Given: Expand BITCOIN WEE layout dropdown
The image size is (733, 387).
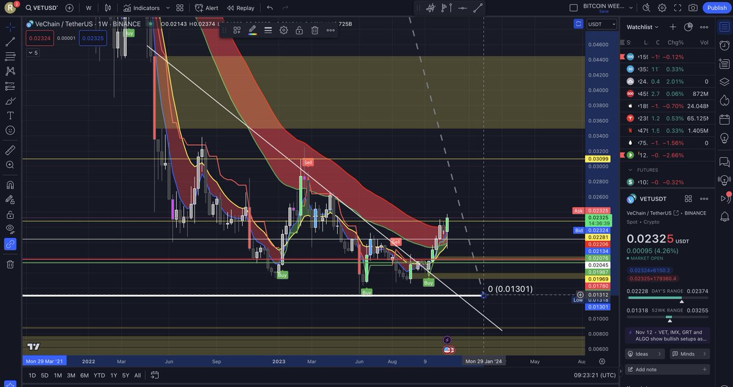Looking at the screenshot, I should click(x=630, y=8).
